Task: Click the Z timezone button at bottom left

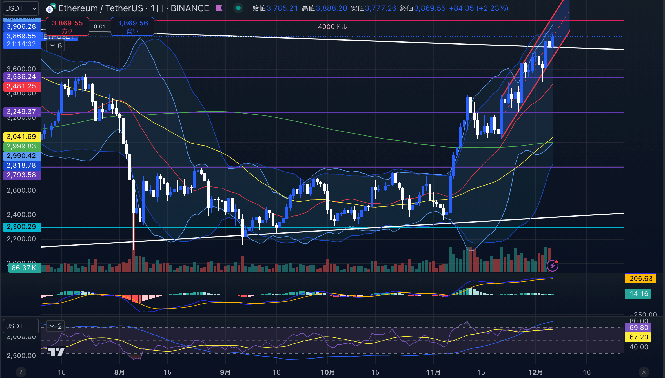Action: (x=21, y=372)
